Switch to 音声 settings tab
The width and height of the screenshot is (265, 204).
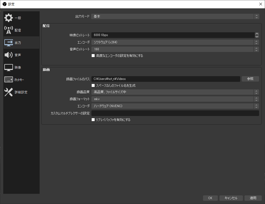21,55
